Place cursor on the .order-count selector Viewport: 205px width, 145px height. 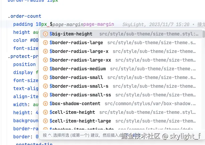[x=25, y=16]
